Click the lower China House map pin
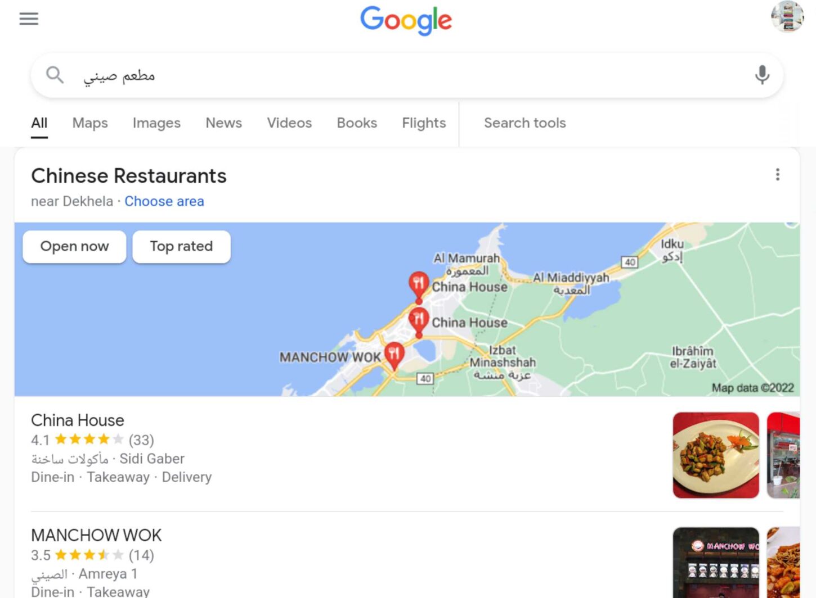This screenshot has height=598, width=816. pos(418,322)
